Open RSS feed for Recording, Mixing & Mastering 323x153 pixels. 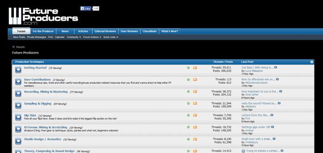195,91
